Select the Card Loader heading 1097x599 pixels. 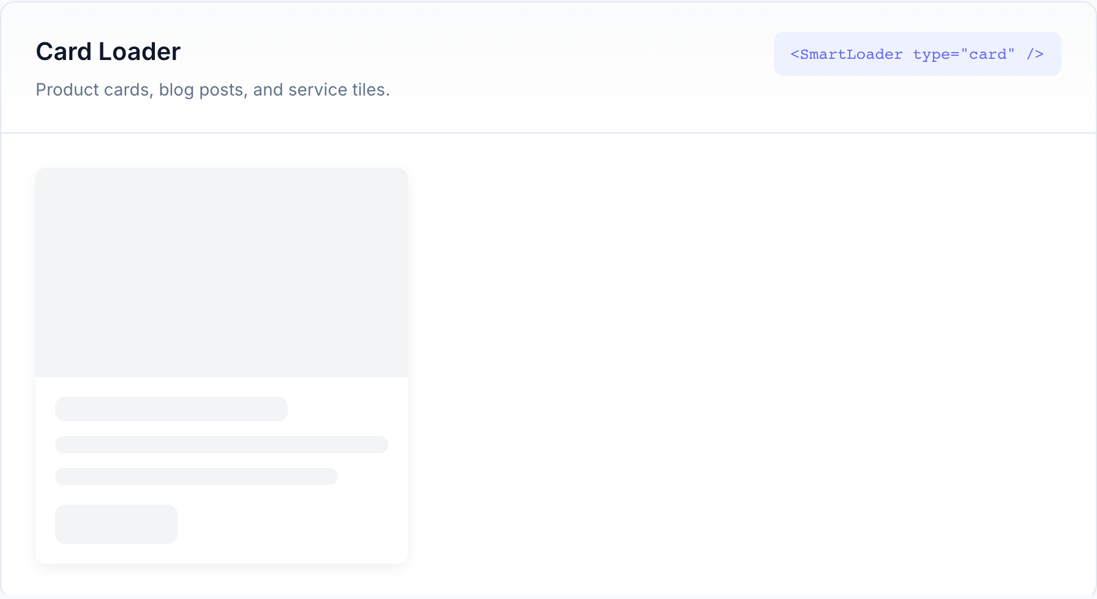(108, 51)
